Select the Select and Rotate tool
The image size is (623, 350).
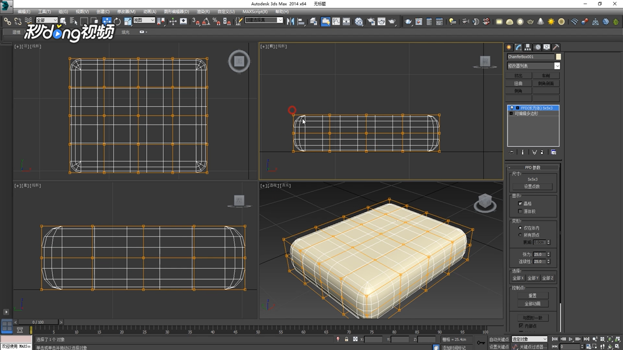pos(117,21)
